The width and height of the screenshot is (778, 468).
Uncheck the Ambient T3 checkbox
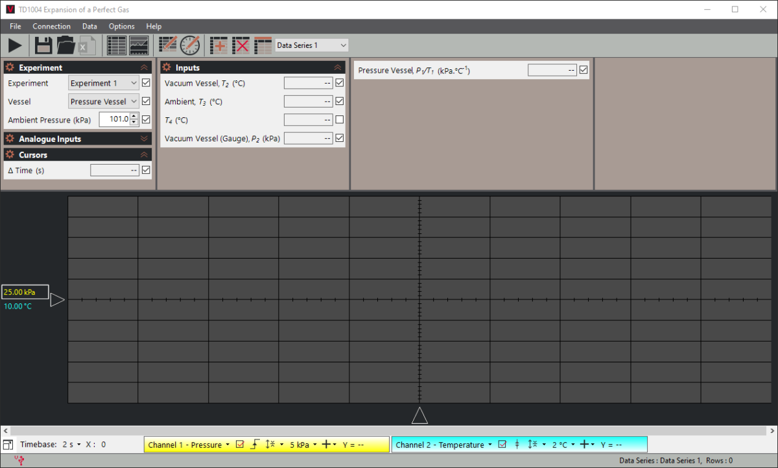pos(340,101)
